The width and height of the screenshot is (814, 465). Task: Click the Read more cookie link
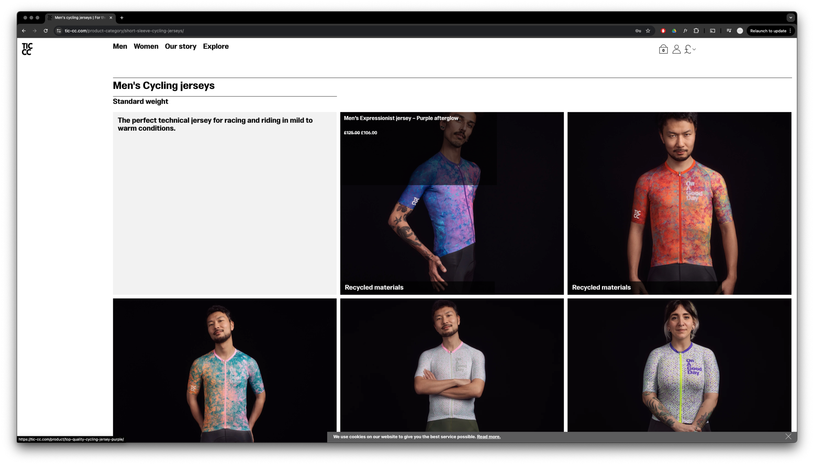click(x=488, y=437)
